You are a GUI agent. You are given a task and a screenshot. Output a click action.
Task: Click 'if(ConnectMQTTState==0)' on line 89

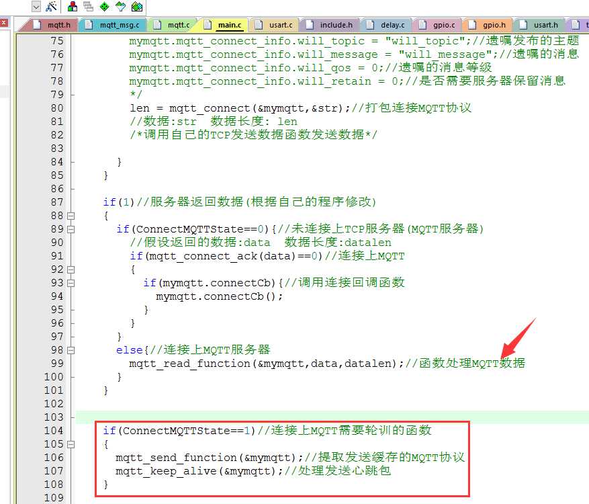tap(193, 229)
